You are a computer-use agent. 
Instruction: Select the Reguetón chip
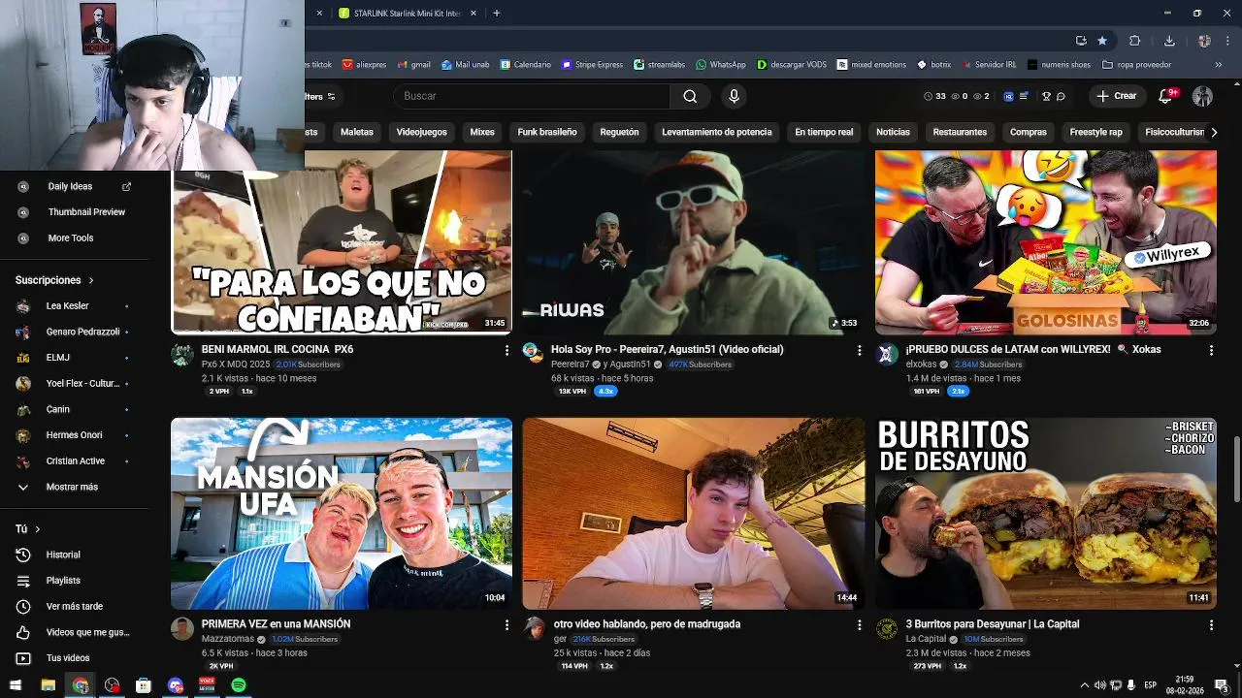[619, 132]
